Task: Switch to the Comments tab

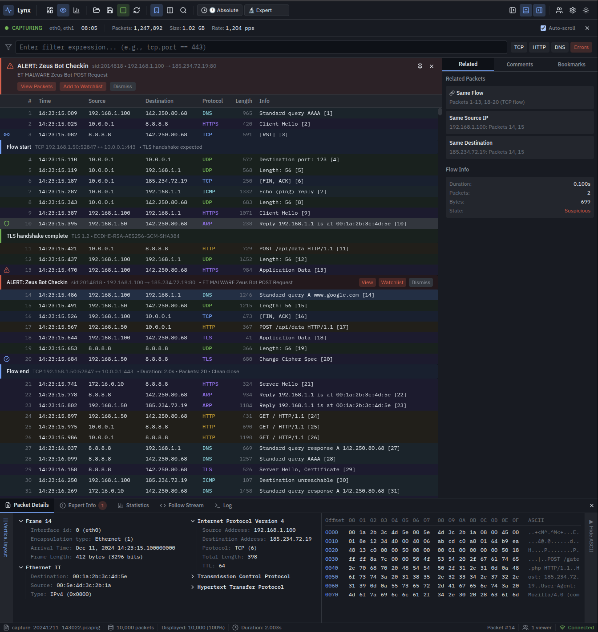Action: pyautogui.click(x=520, y=64)
